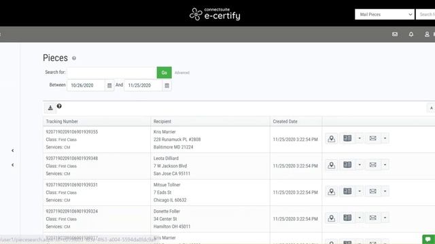Viewport: 435px width, 244px height.
Task: Track piece ending 939355 with location icon
Action: tap(331, 138)
